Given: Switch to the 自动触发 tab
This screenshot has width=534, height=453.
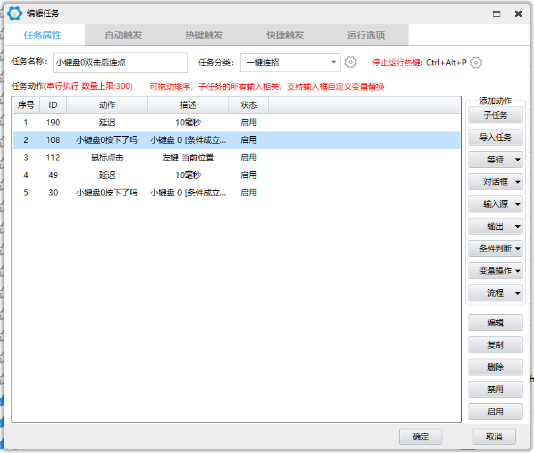Looking at the screenshot, I should pos(123,35).
